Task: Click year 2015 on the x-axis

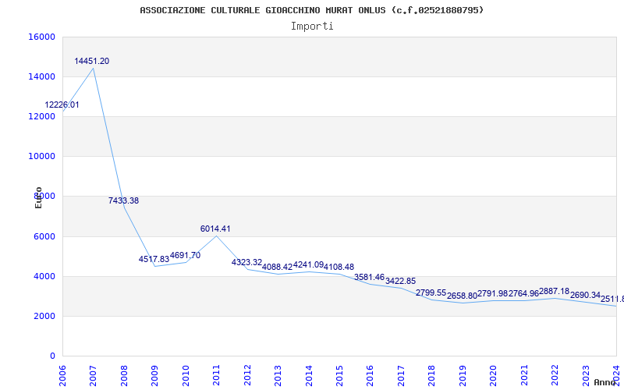Action: click(339, 375)
